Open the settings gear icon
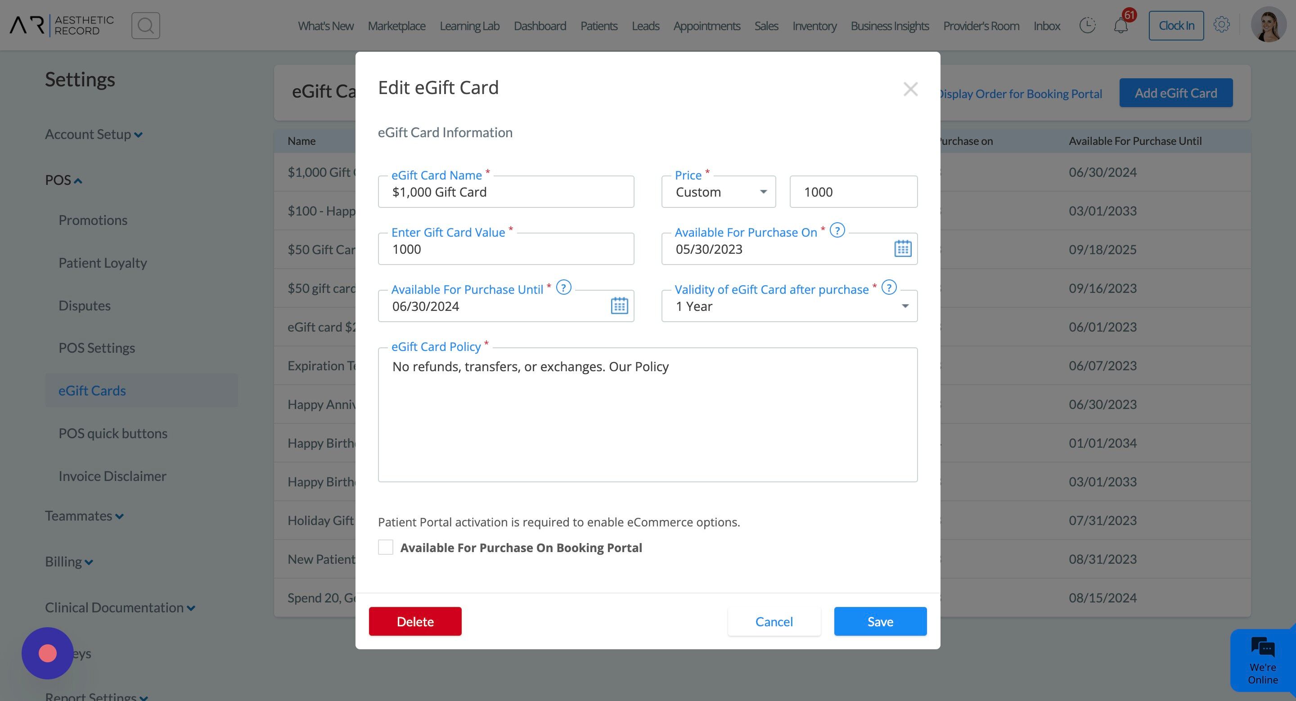The image size is (1296, 701). [x=1221, y=25]
